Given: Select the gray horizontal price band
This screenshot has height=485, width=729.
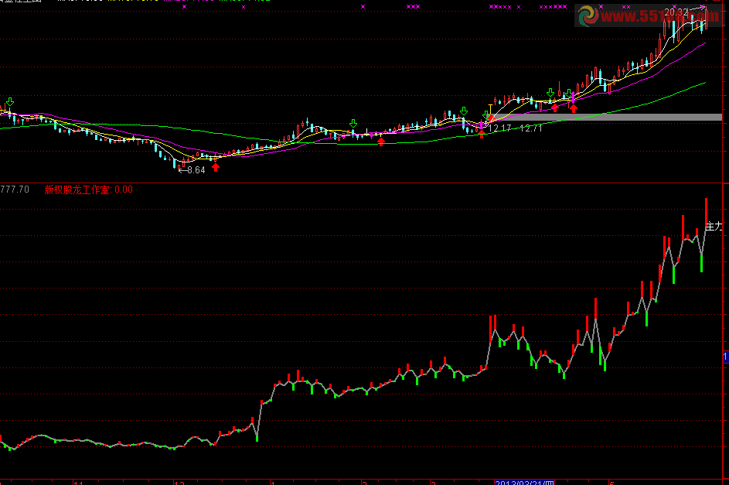Looking at the screenshot, I should 606,117.
